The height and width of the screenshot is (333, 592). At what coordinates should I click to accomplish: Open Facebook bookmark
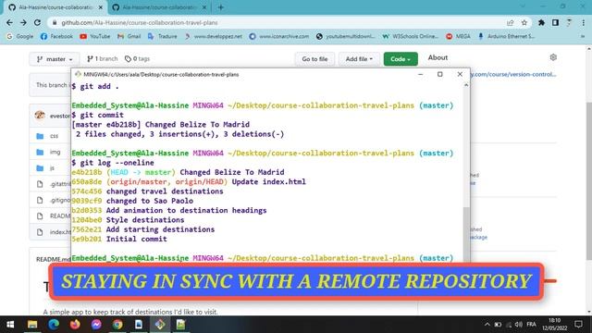[56, 36]
